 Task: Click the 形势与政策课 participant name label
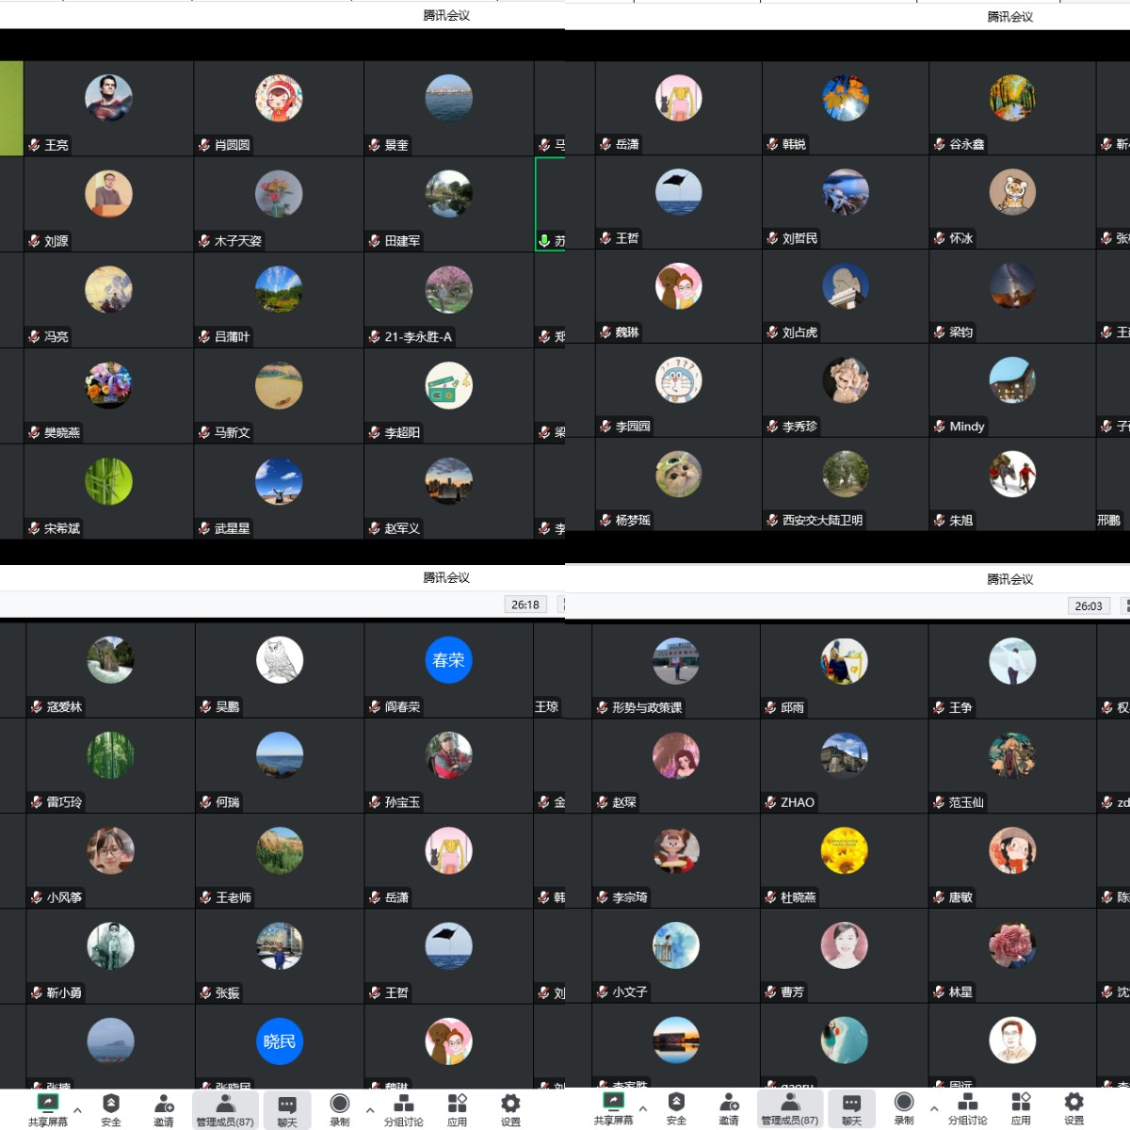point(647,707)
